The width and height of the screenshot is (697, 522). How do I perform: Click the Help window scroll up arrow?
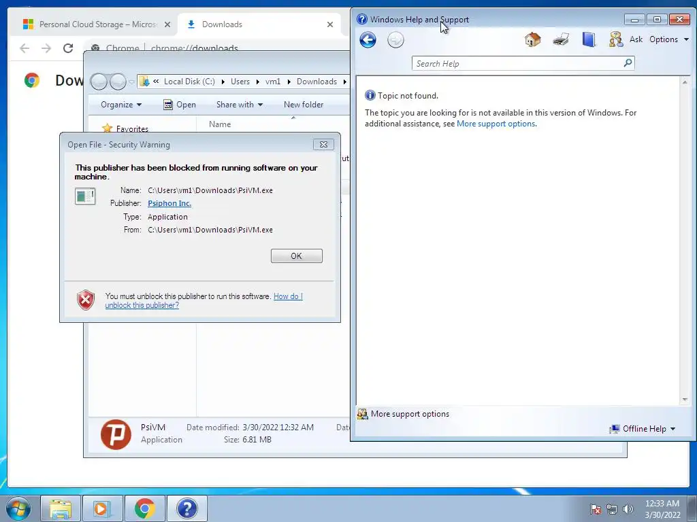tap(685, 82)
